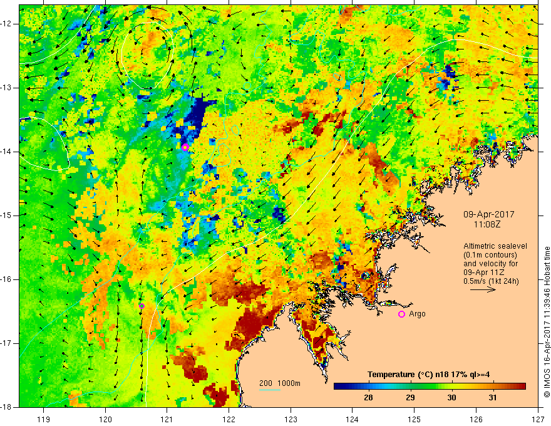Screen dimensions: 551x426
Task: Click the longitude axis label '126'
Action: pos(476,419)
